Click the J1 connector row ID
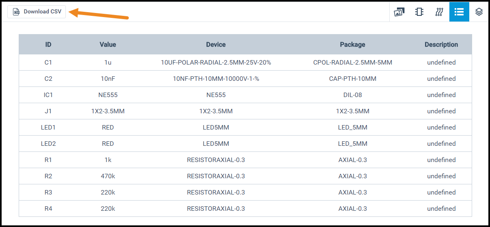This screenshot has height=227, width=490. pyautogui.click(x=48, y=111)
